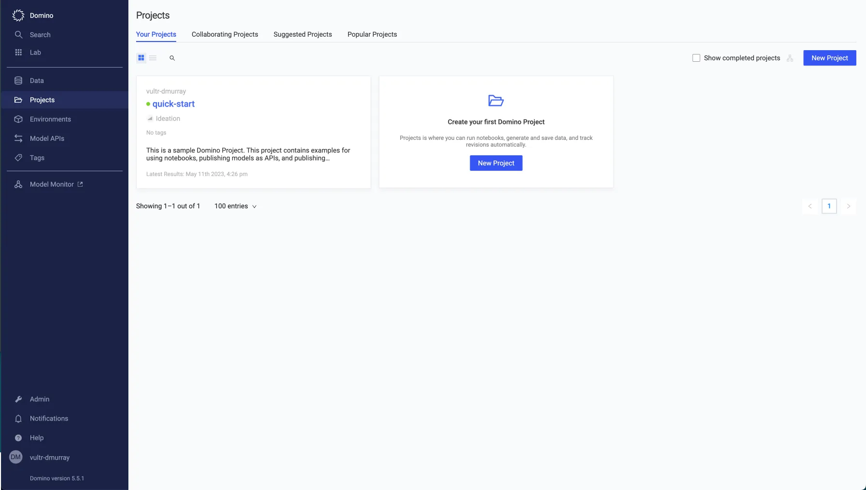Open Admin via the wrench icon
This screenshot has height=490, width=866.
18,399
